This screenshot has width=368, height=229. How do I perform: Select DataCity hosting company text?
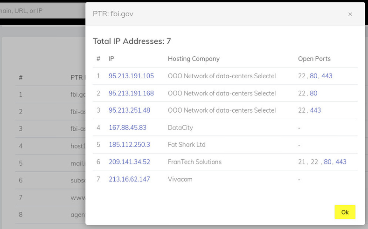tap(180, 128)
